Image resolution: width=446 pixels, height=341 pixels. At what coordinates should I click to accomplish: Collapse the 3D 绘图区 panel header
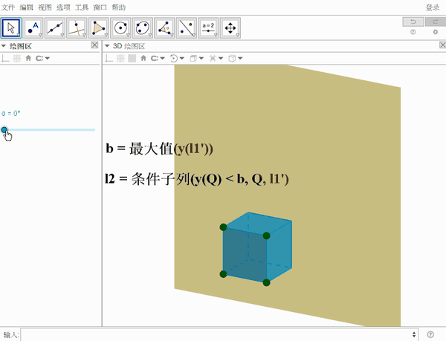[107, 46]
